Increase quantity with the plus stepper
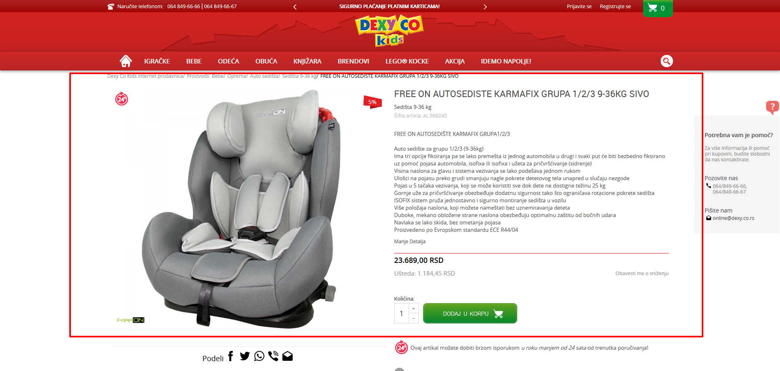 click(x=414, y=308)
